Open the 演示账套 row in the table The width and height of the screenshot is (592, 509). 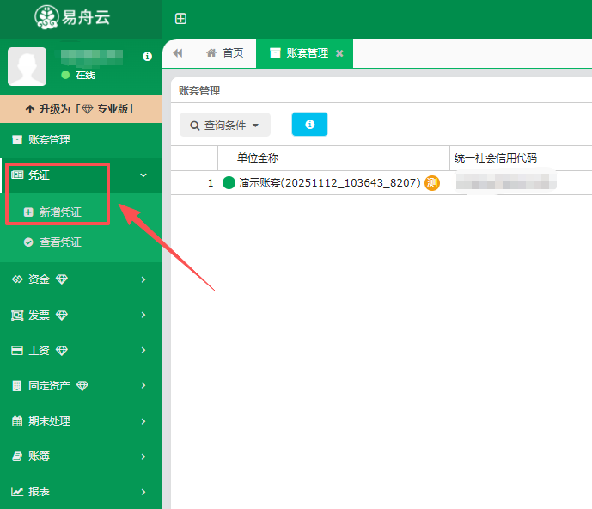pos(329,182)
